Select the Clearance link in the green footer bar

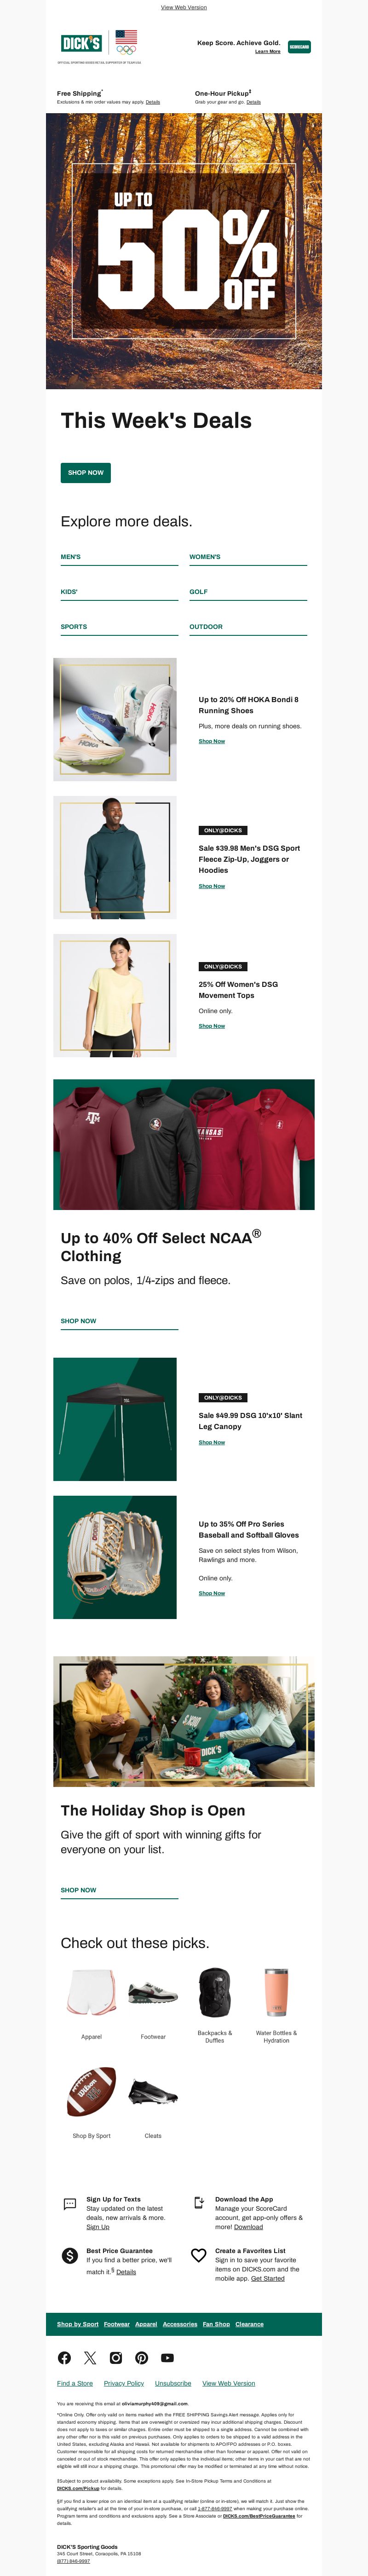click(250, 2324)
